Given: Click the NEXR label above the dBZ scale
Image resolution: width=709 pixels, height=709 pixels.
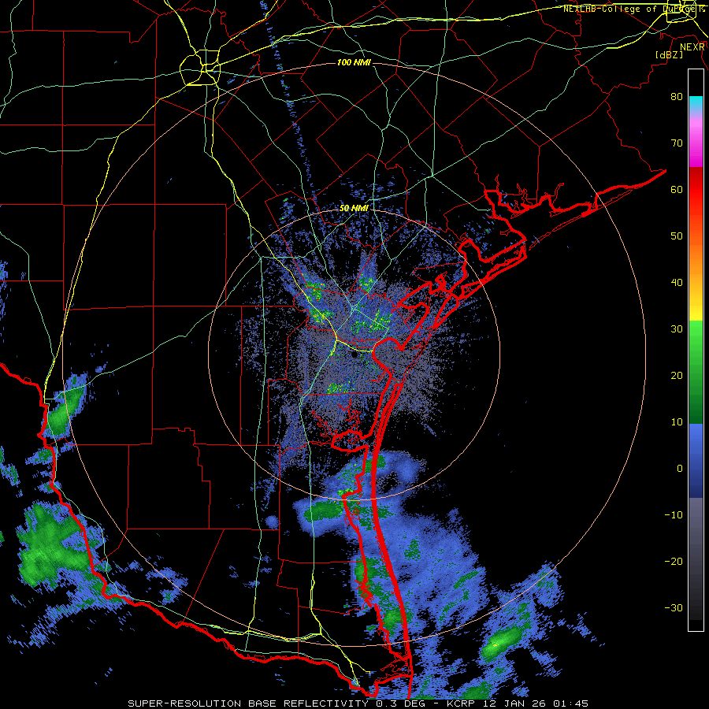Looking at the screenshot, I should 692,47.
